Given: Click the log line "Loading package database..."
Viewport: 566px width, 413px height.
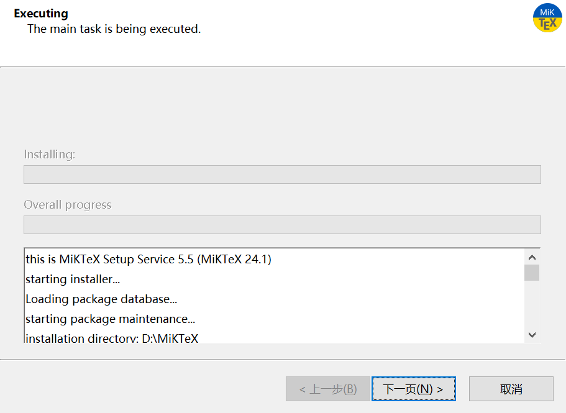Looking at the screenshot, I should coord(101,299).
